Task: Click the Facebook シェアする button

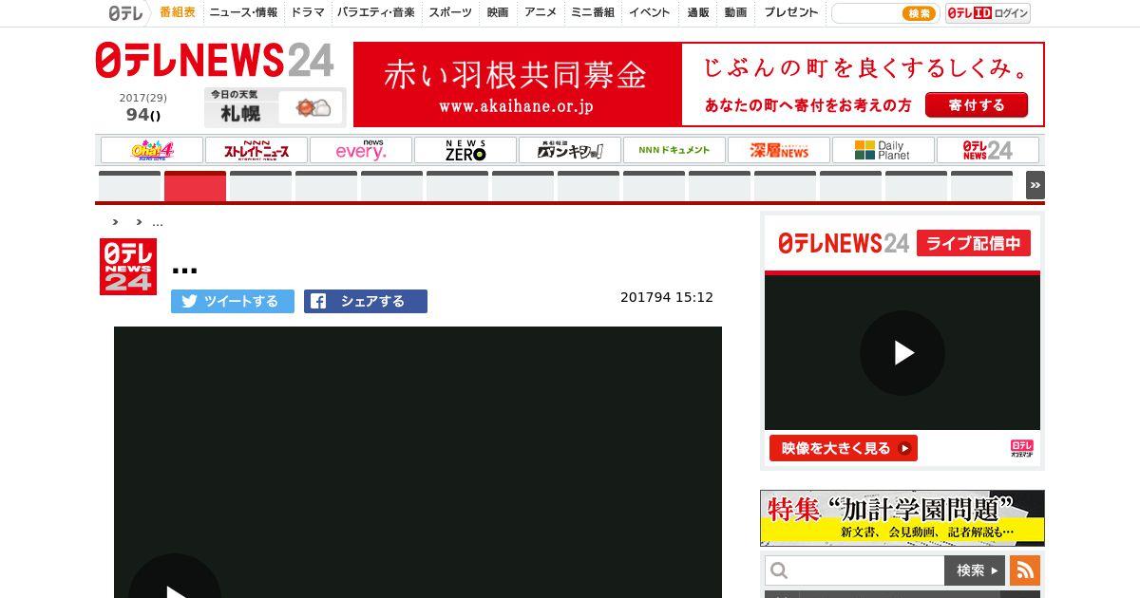Action: [x=366, y=301]
